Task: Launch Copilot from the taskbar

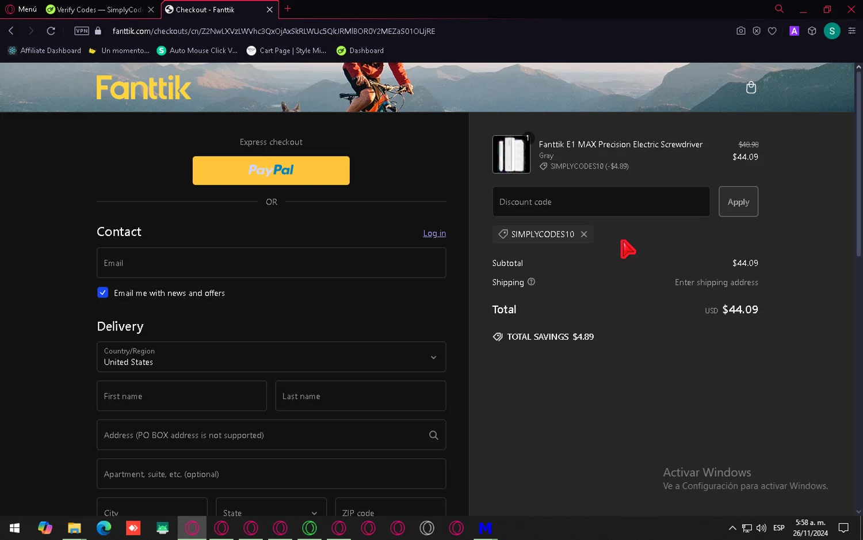Action: (45, 528)
